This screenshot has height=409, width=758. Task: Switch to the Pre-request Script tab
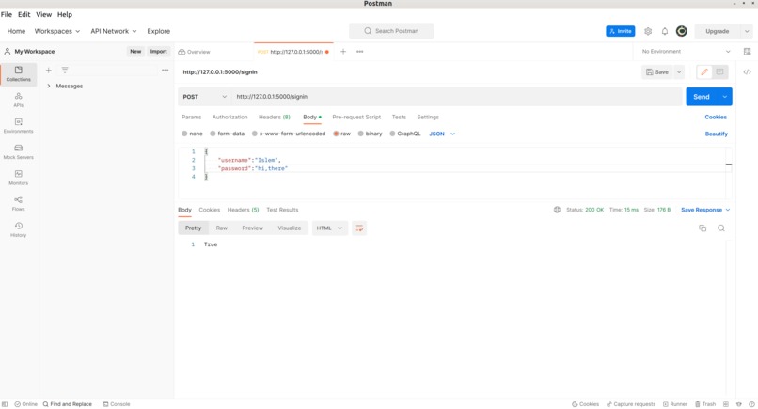tap(356, 117)
